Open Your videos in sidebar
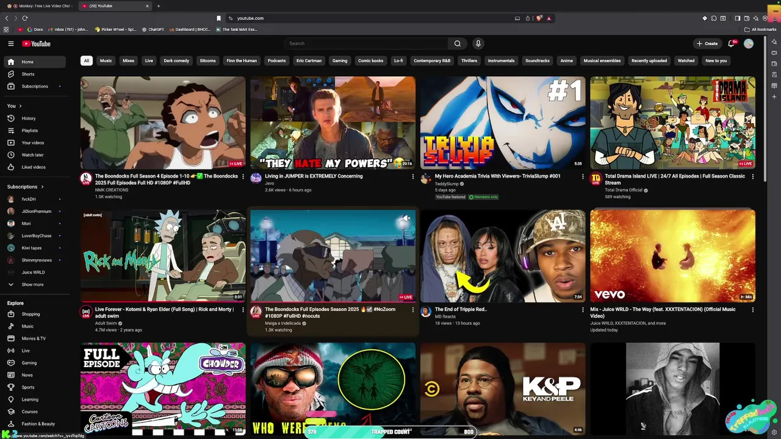The height and width of the screenshot is (439, 781). pyautogui.click(x=35, y=143)
